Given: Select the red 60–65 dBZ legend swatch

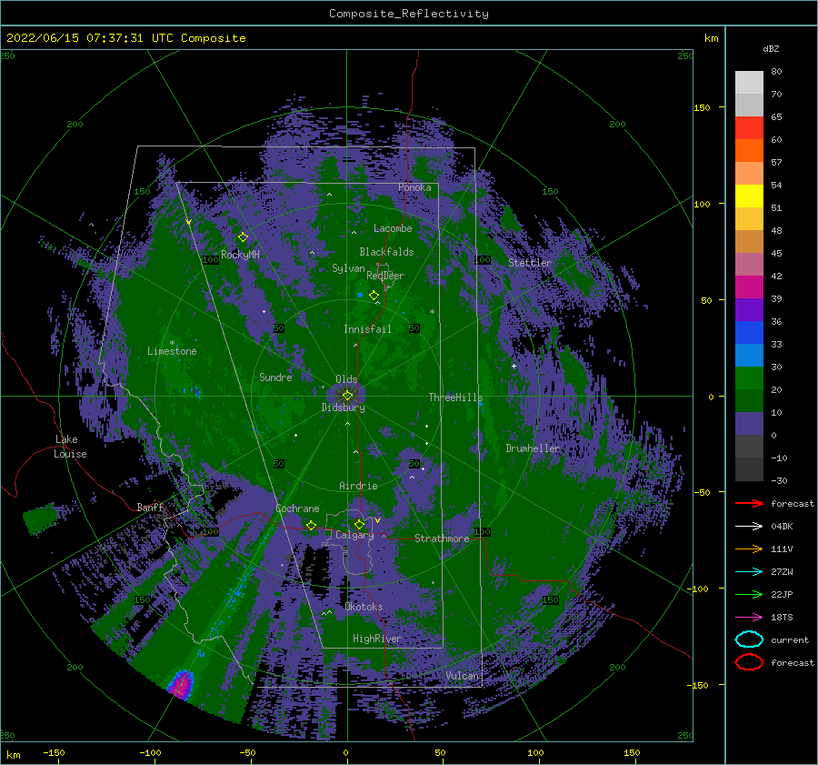Looking at the screenshot, I should [x=749, y=128].
